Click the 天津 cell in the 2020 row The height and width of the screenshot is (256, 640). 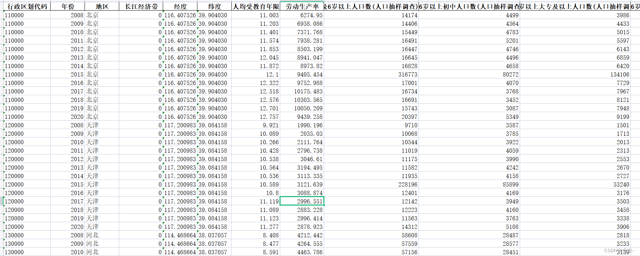102,227
